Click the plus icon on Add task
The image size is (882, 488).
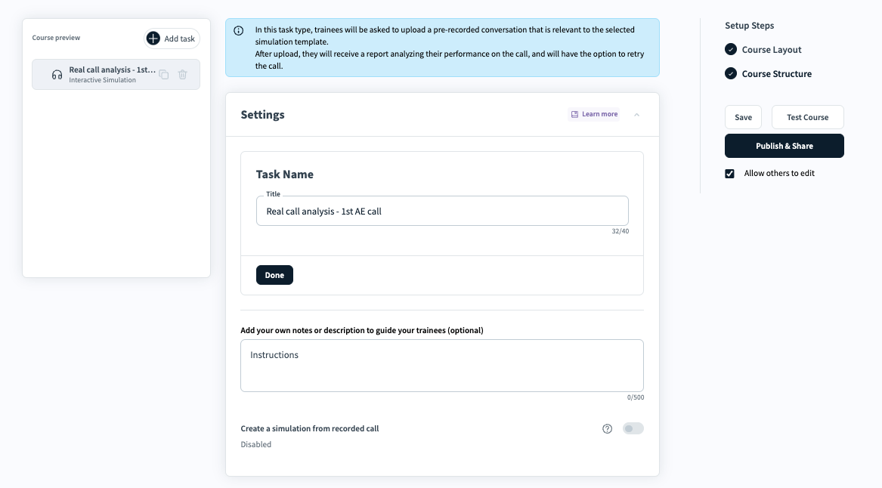tap(153, 39)
